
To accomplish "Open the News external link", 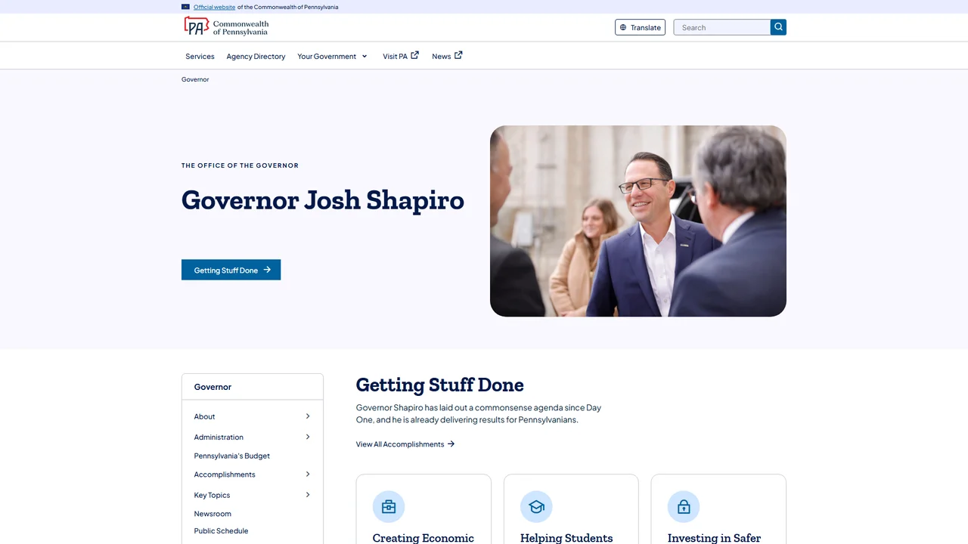I will (447, 56).
